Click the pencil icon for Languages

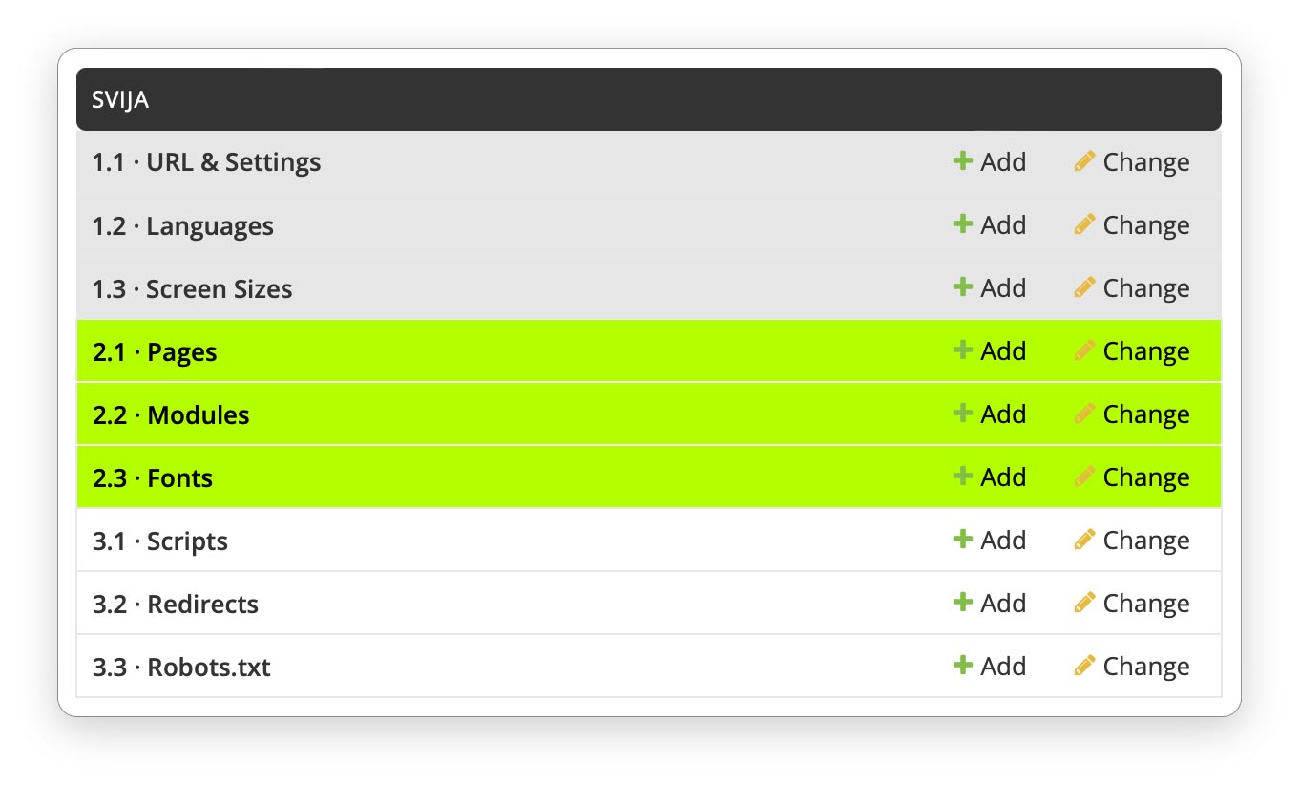click(x=1083, y=224)
